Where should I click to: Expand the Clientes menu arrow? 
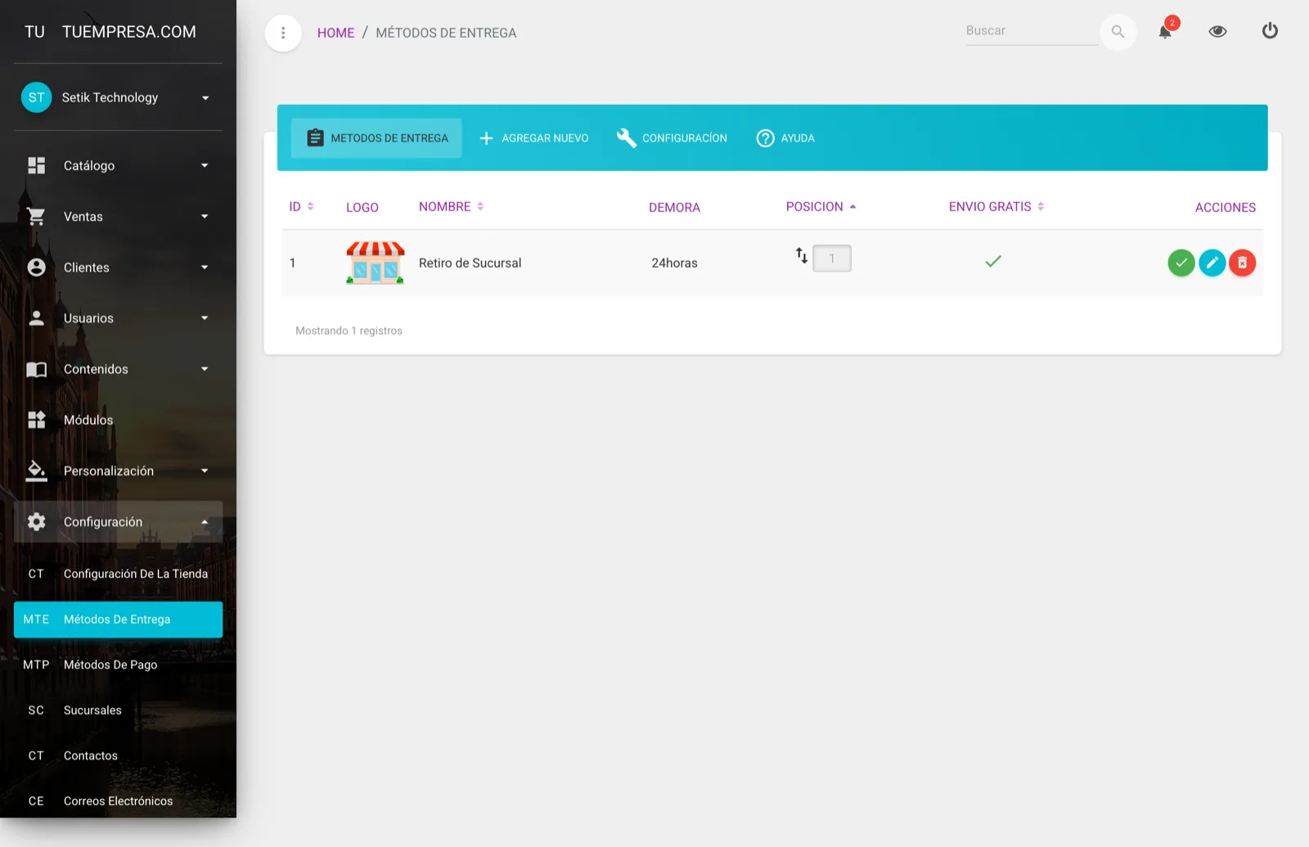point(205,268)
